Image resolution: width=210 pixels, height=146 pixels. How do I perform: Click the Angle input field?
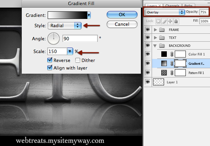coord(80,39)
